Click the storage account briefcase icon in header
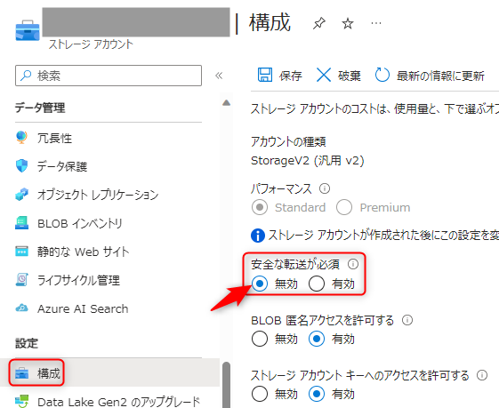 pos(28,30)
